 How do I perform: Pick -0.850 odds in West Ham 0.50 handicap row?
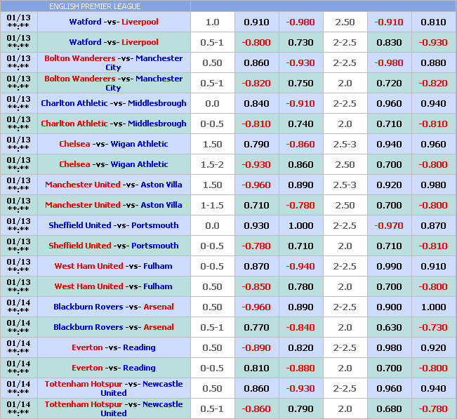click(256, 287)
